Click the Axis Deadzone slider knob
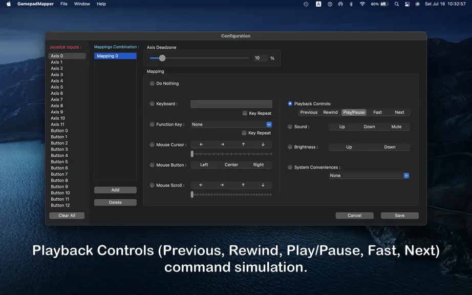 click(162, 58)
